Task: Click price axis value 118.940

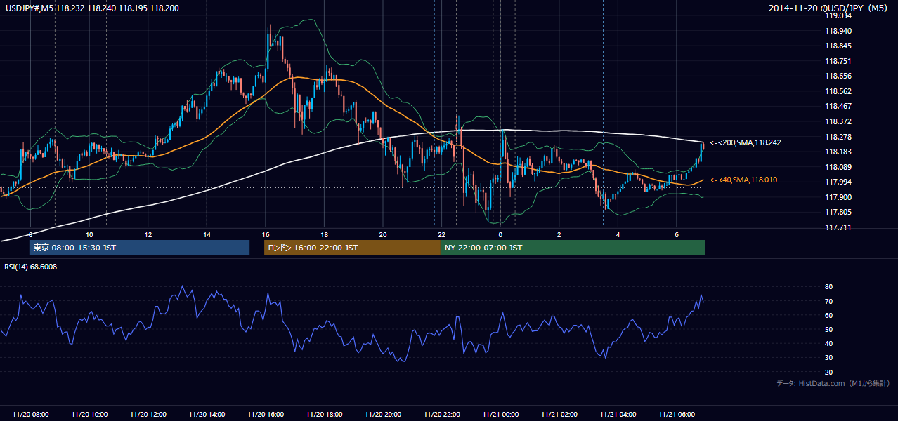Action: point(838,31)
